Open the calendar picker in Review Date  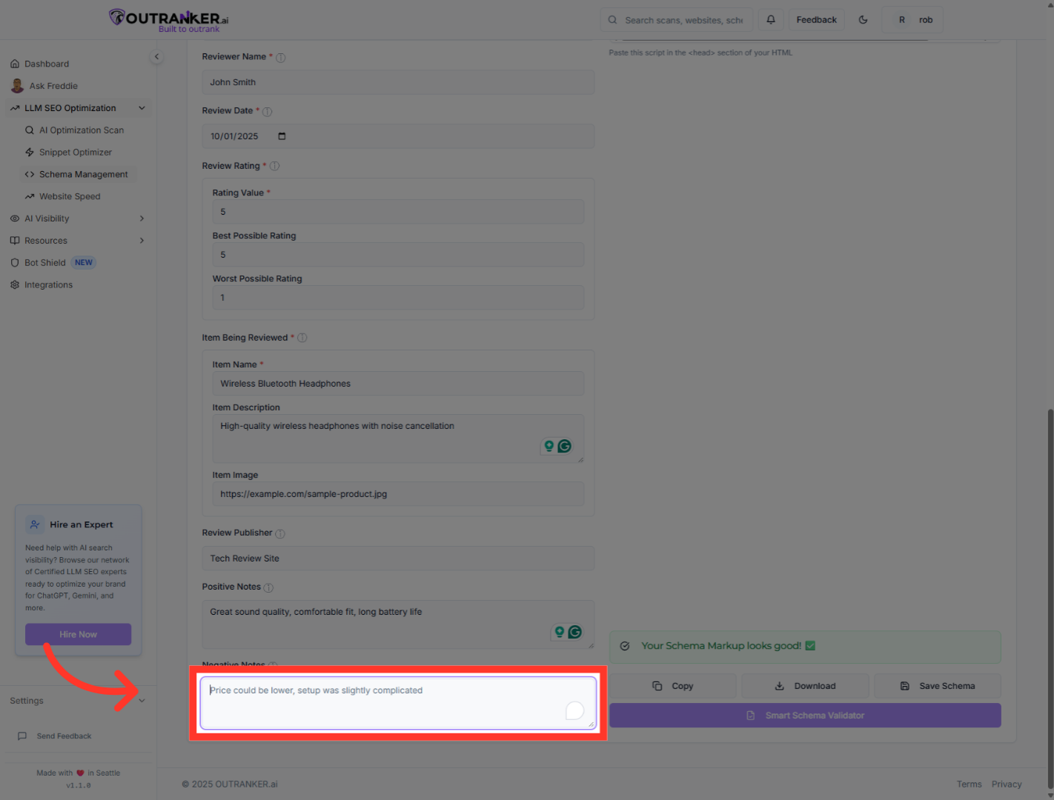(x=282, y=136)
